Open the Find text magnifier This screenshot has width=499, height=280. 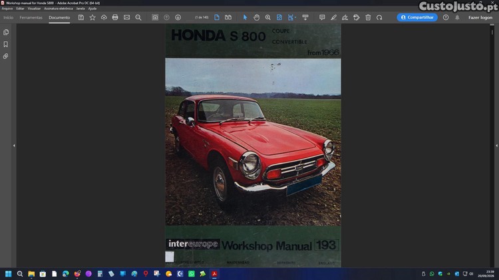click(x=138, y=17)
